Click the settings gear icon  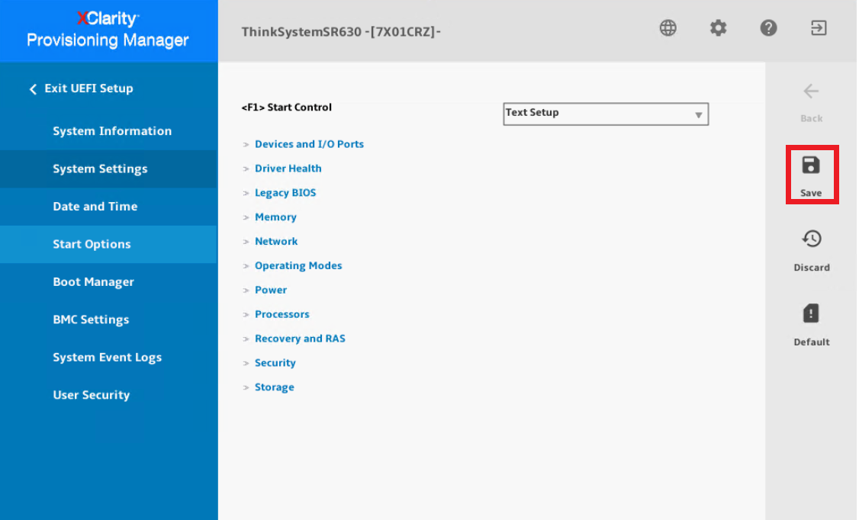pyautogui.click(x=718, y=28)
